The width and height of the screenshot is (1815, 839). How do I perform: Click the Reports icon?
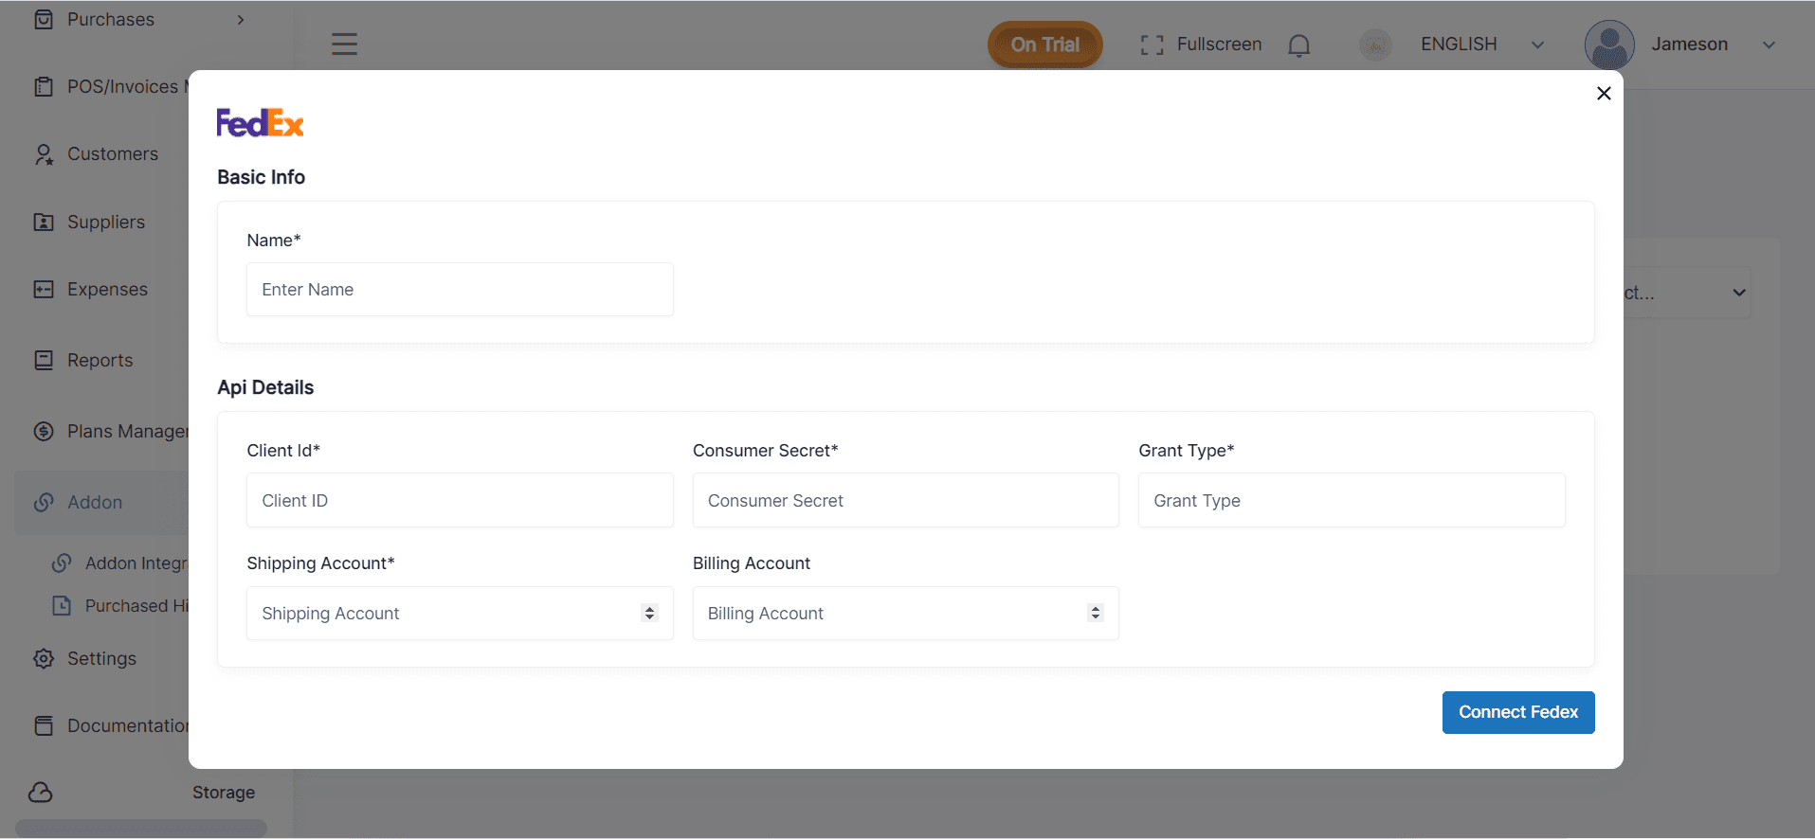pyautogui.click(x=44, y=360)
